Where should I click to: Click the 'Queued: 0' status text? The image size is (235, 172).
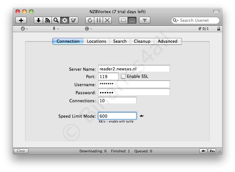143,151
